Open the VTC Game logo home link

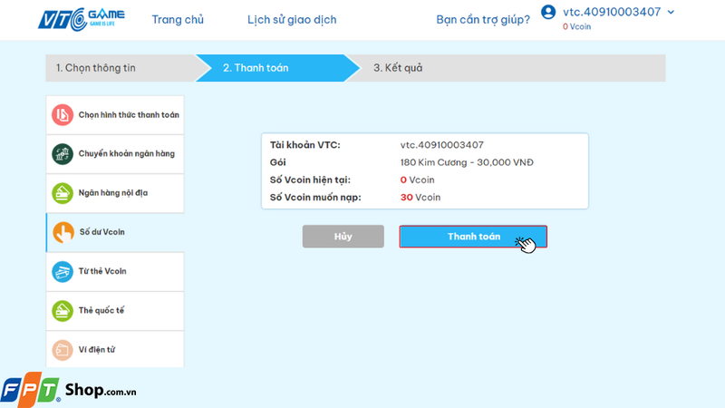(82, 19)
